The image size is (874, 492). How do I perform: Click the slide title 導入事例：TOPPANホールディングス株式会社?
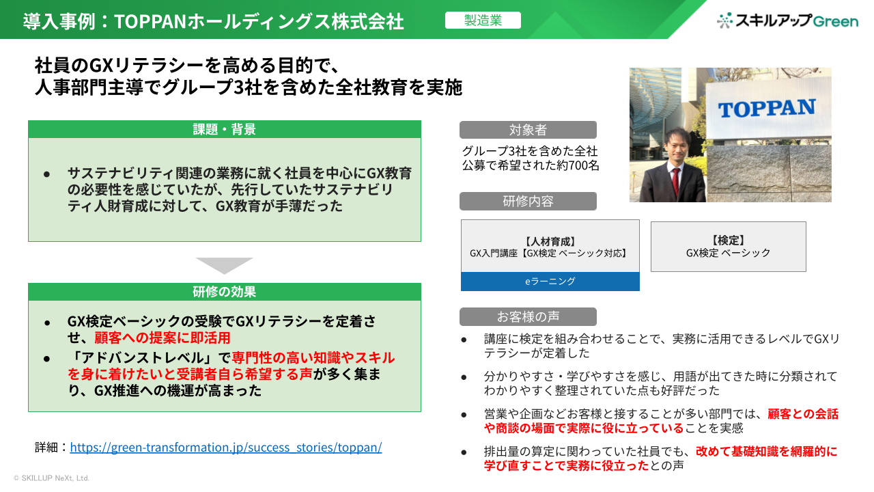coord(214,21)
